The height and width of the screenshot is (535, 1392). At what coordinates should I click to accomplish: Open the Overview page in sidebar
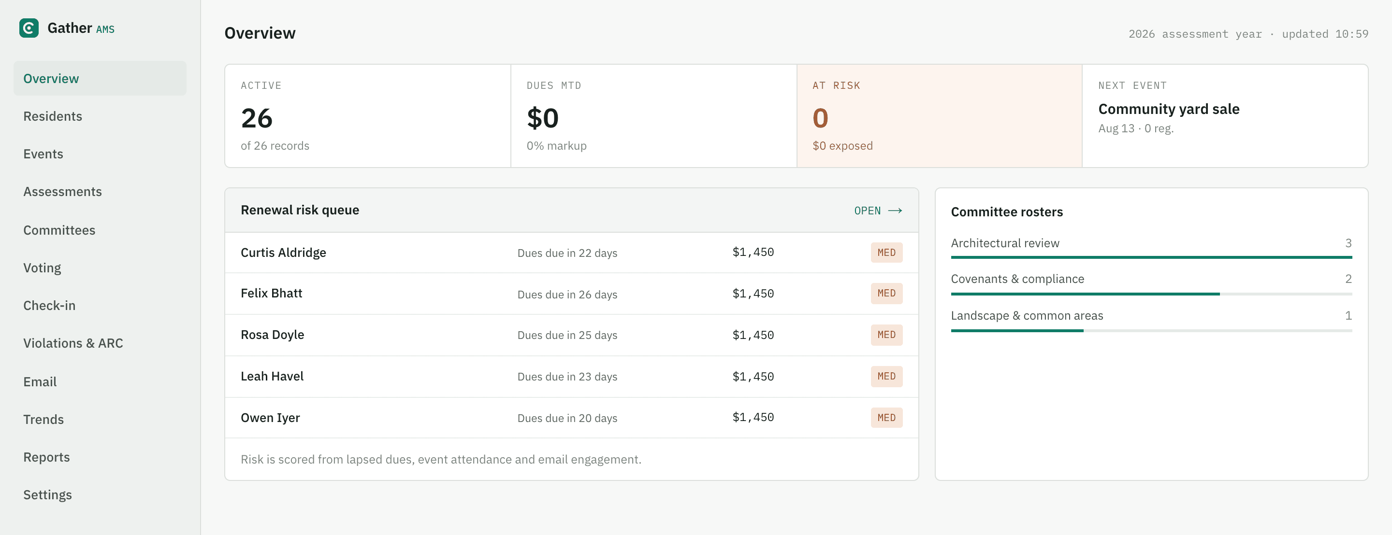pyautogui.click(x=100, y=78)
